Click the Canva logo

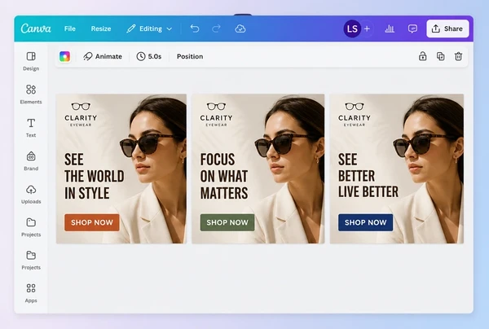[36, 29]
